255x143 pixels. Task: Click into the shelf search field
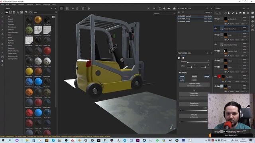44,12
